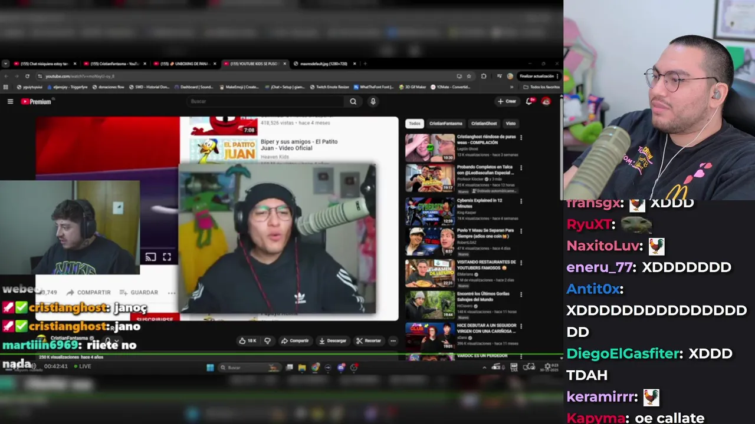Image resolution: width=755 pixels, height=424 pixels.
Task: Activate voice search microphone icon
Action: tap(373, 101)
